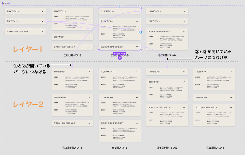Select the 全て開いている caption

[120, 148]
